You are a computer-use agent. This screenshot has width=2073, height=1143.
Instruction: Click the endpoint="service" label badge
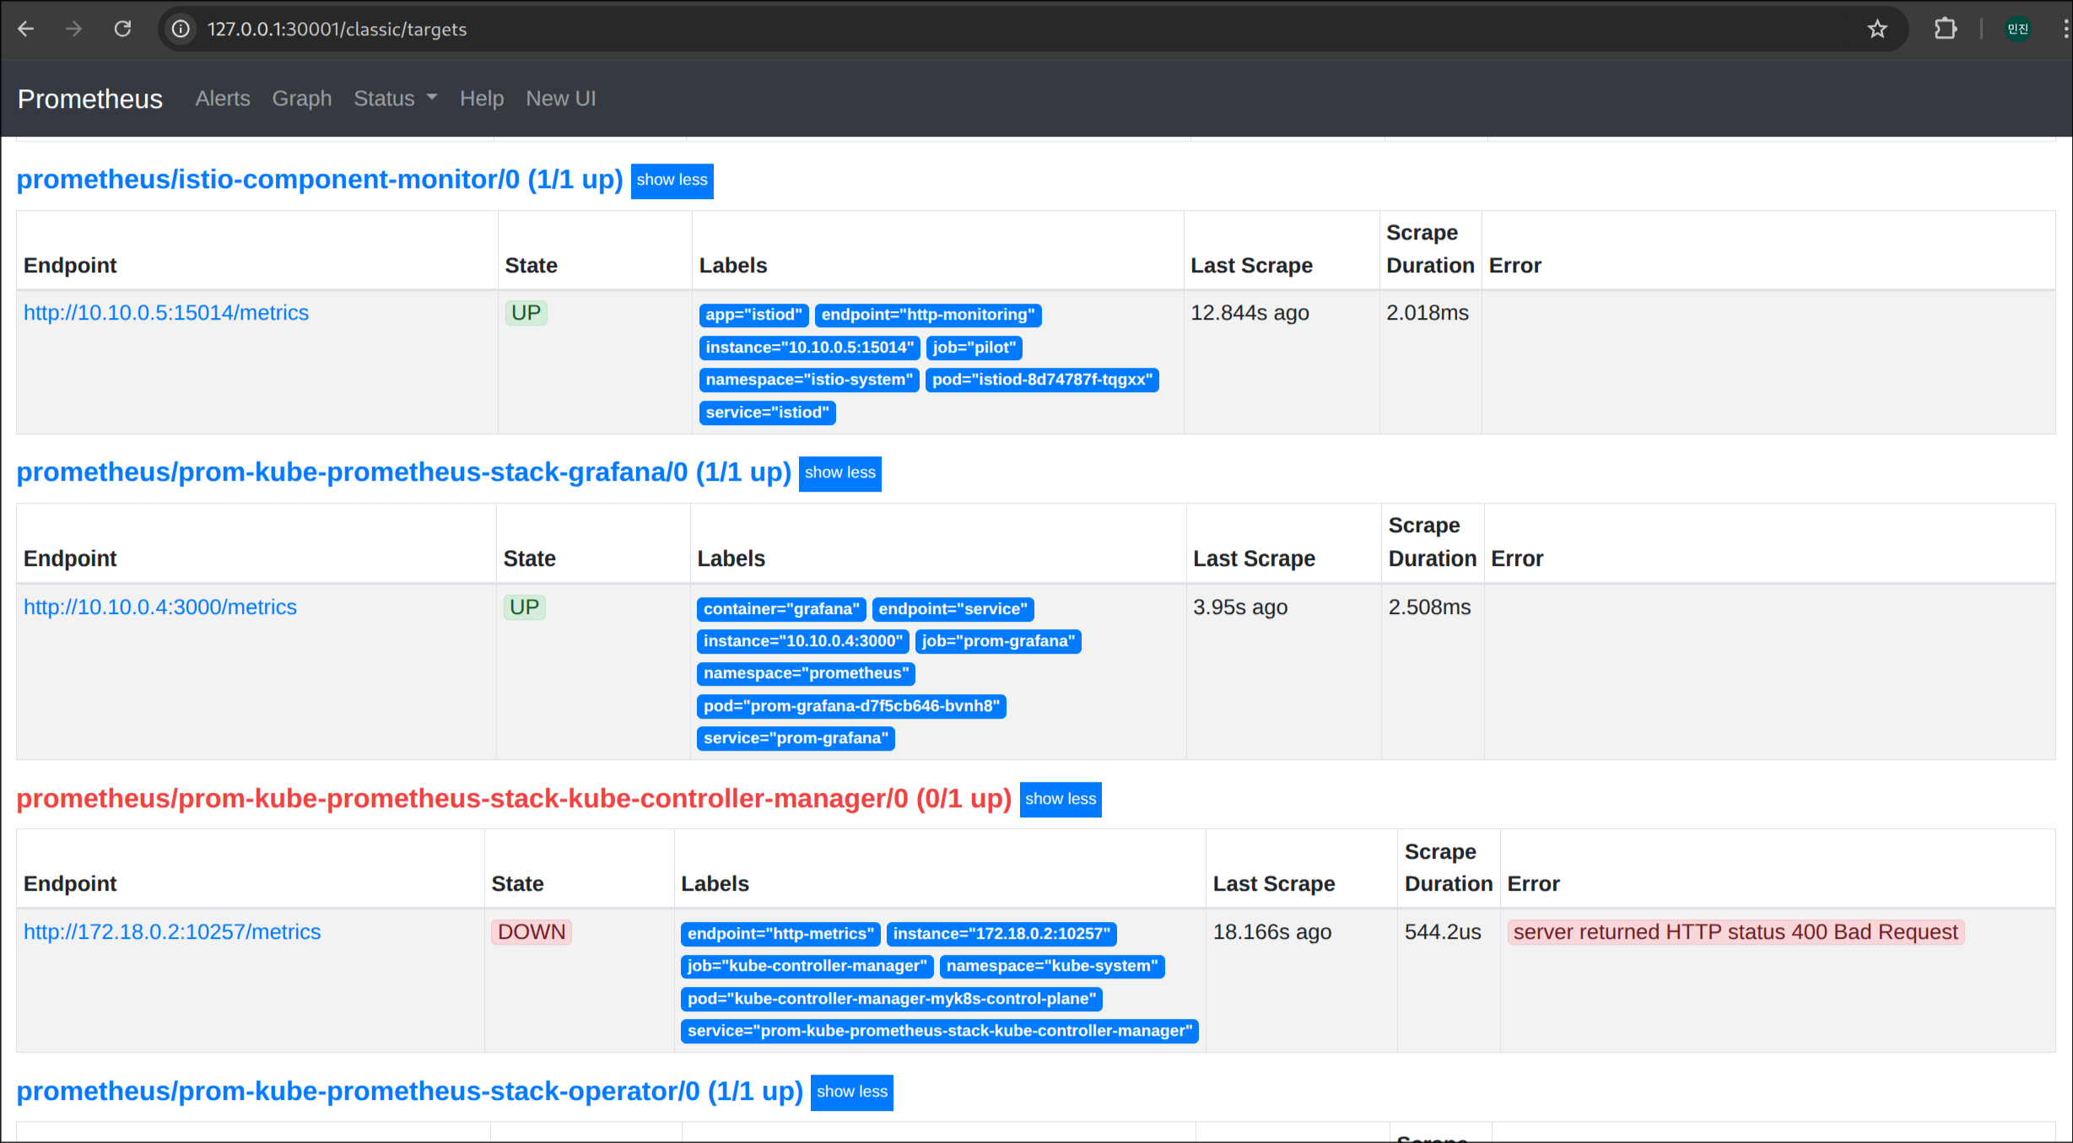[x=953, y=610]
